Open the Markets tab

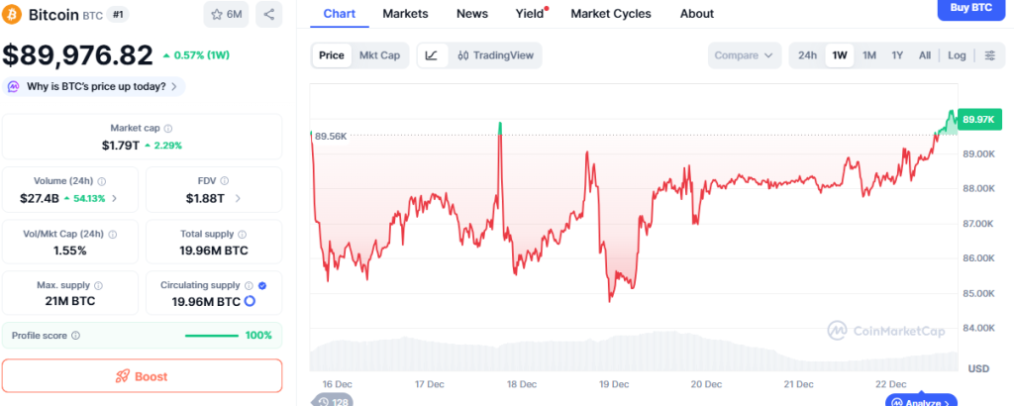405,14
